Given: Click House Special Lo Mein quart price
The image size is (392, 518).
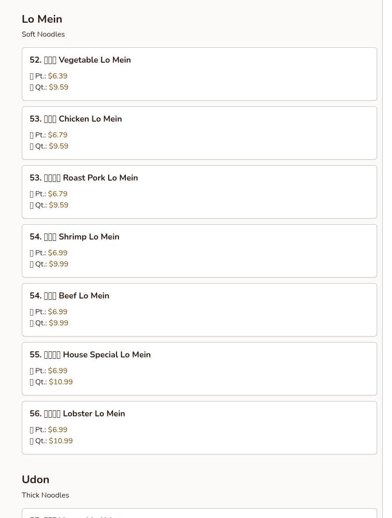Looking at the screenshot, I should (x=61, y=382).
